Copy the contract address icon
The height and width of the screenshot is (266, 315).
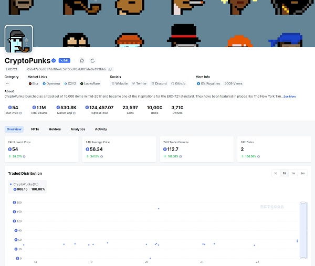(110, 69)
